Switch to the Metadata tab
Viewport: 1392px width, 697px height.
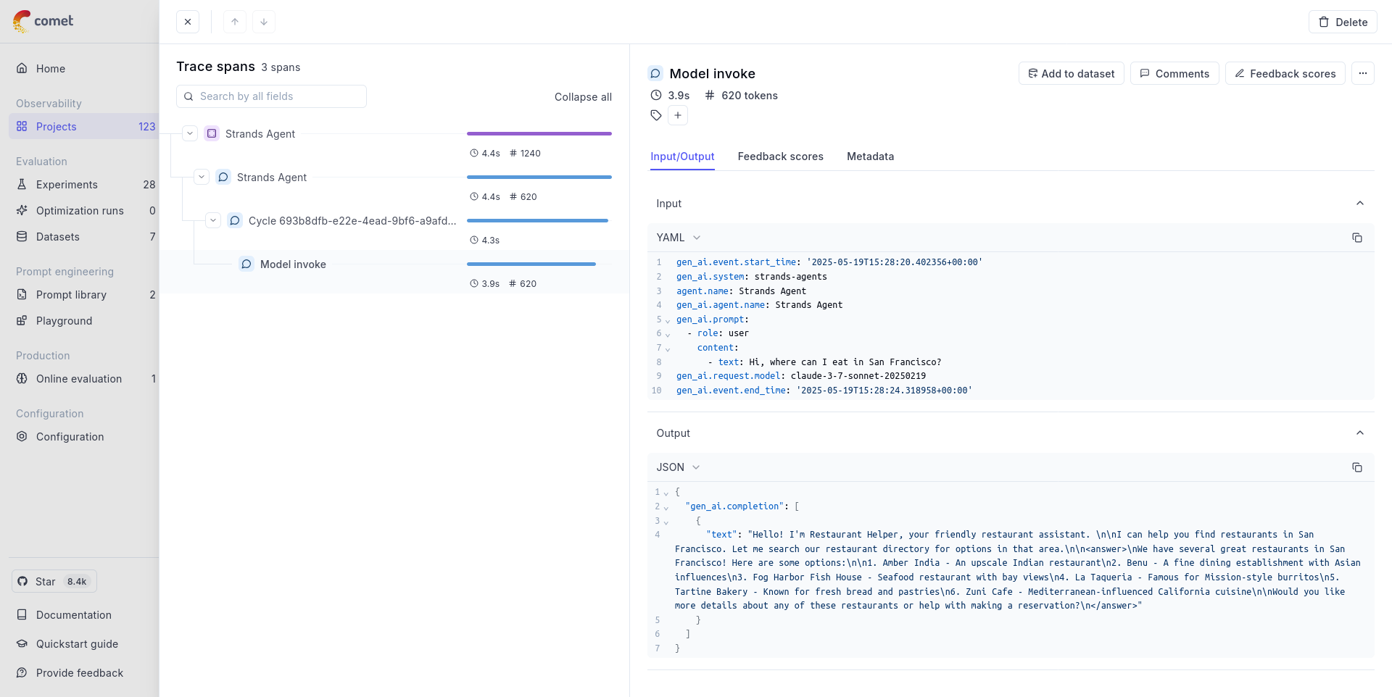pos(870,156)
